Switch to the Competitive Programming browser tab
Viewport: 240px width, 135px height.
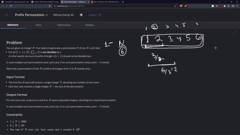click(15, 2)
